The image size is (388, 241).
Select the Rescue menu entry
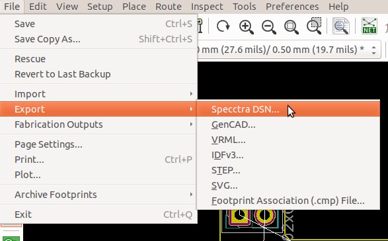point(98,59)
